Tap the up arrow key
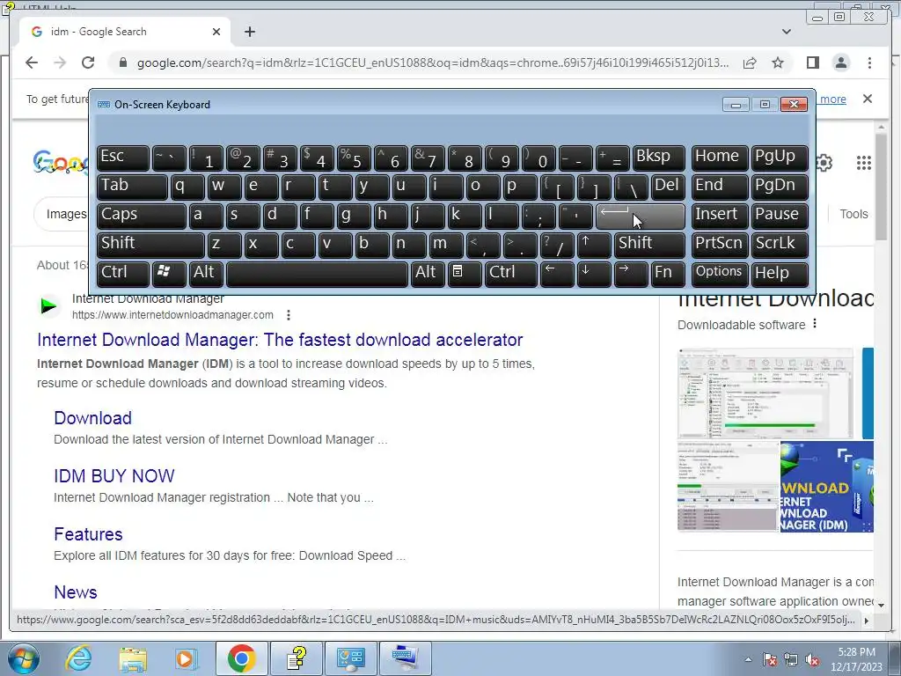901x676 pixels. [594, 245]
